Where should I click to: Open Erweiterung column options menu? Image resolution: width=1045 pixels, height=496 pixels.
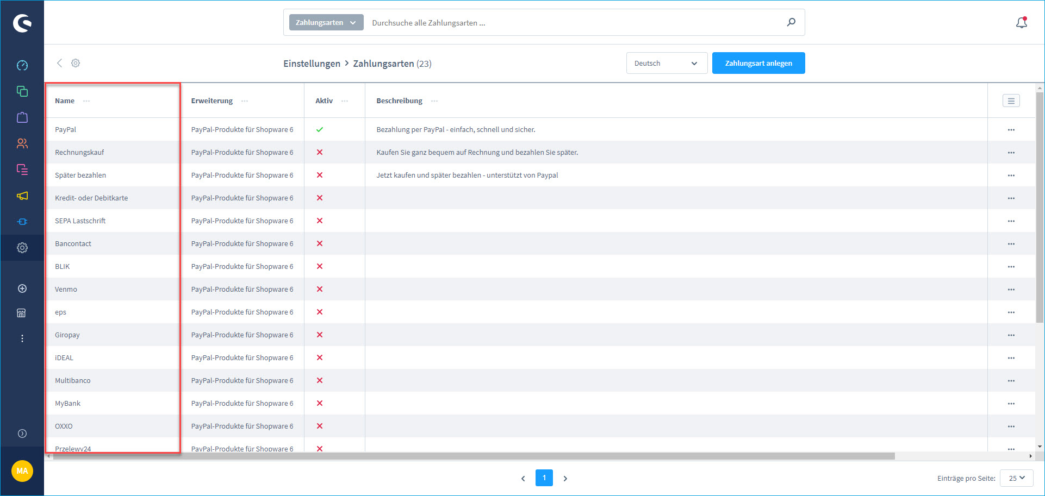click(245, 101)
